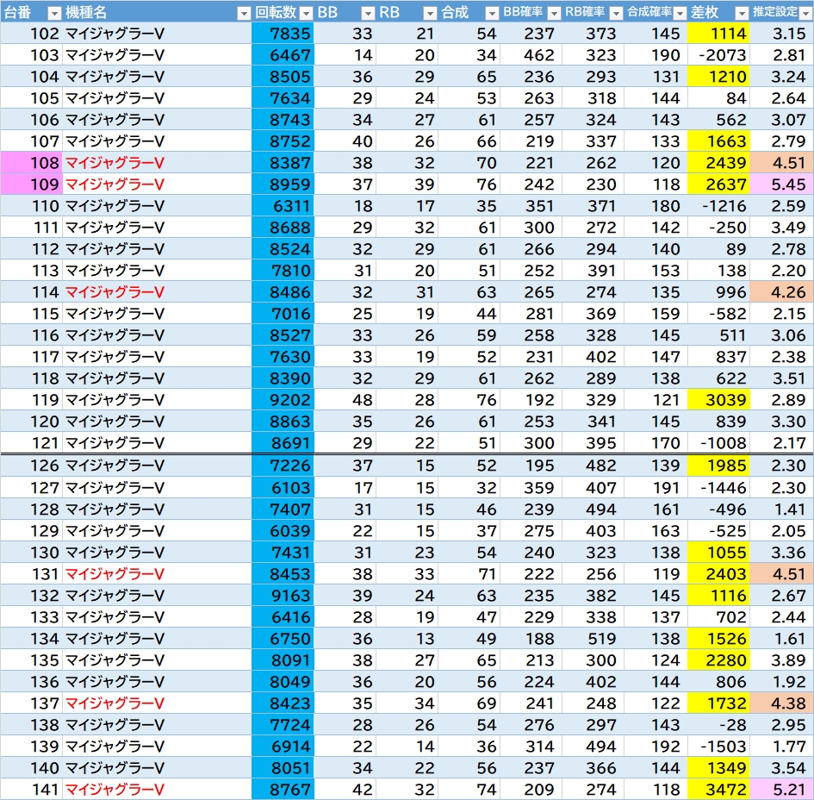The image size is (814, 800).
Task: Select 合成 cell 76 in row 109
Action: point(469,184)
